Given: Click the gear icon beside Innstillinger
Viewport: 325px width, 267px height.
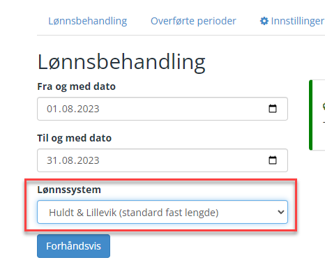Looking at the screenshot, I should [x=264, y=21].
